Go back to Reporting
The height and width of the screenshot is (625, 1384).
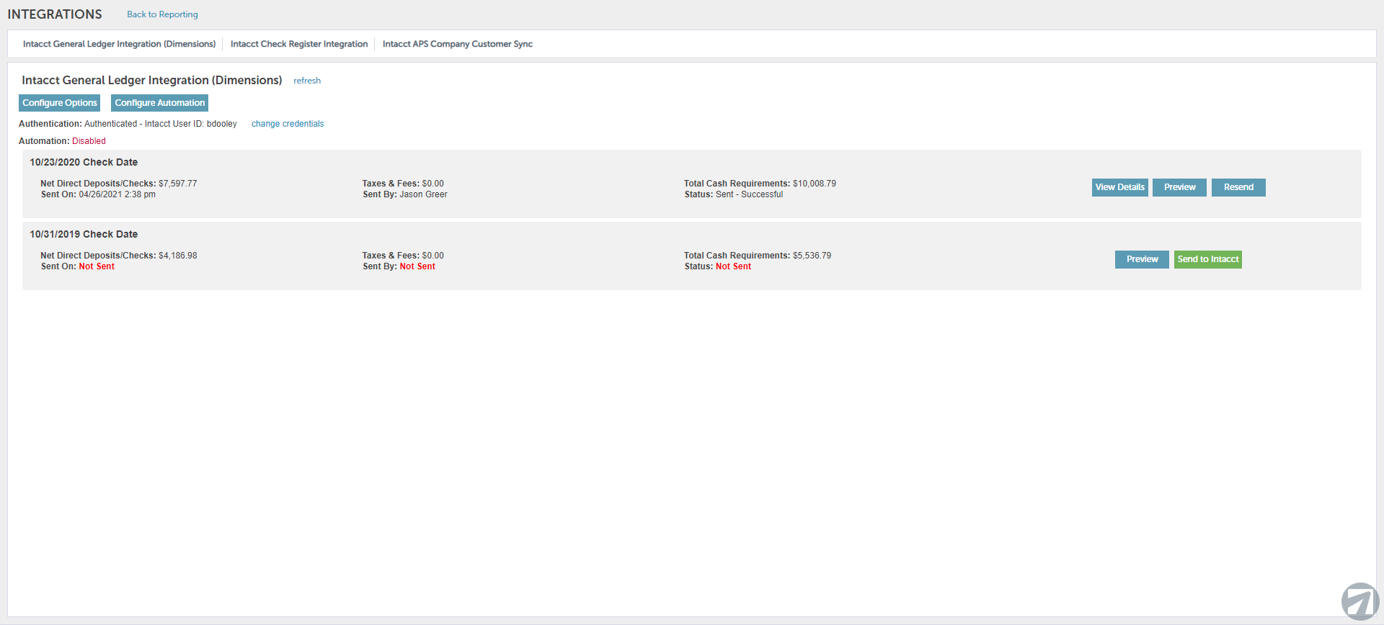click(162, 14)
